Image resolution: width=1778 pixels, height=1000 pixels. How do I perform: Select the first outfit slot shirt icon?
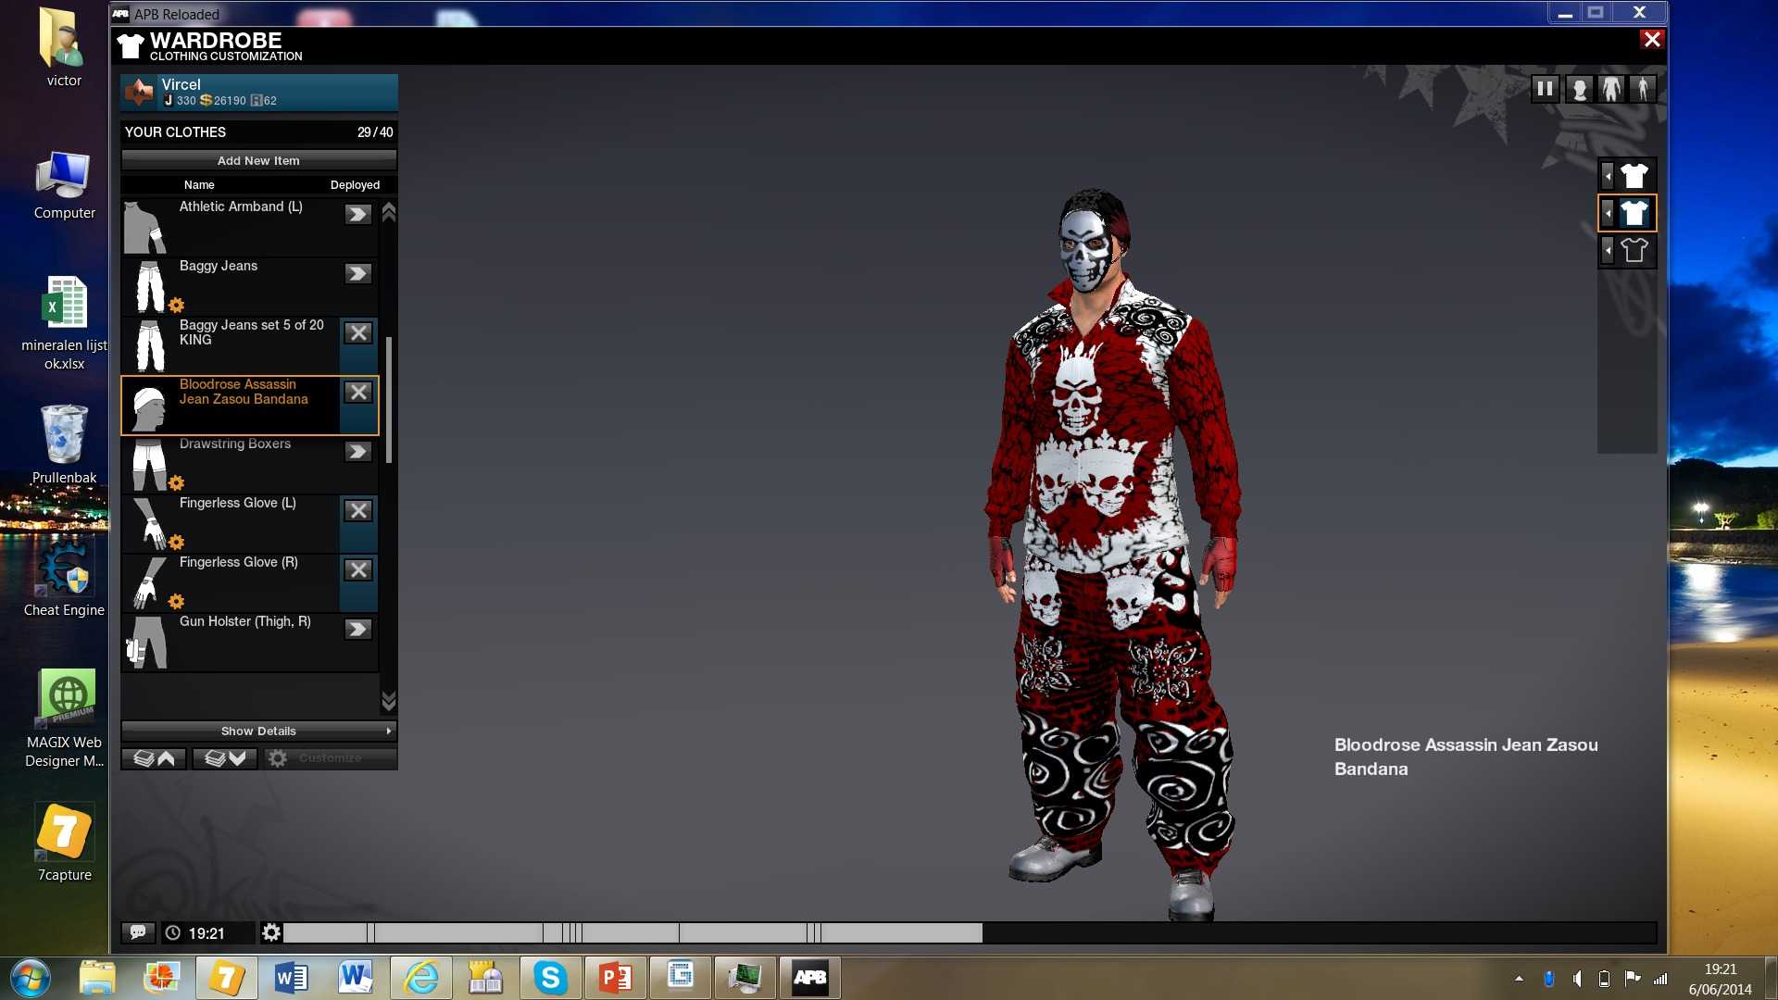[x=1634, y=176]
